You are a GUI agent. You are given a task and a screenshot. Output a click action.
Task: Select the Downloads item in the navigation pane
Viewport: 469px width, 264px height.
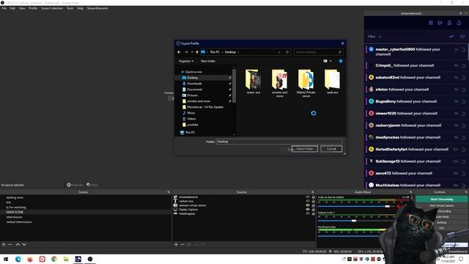click(x=194, y=84)
